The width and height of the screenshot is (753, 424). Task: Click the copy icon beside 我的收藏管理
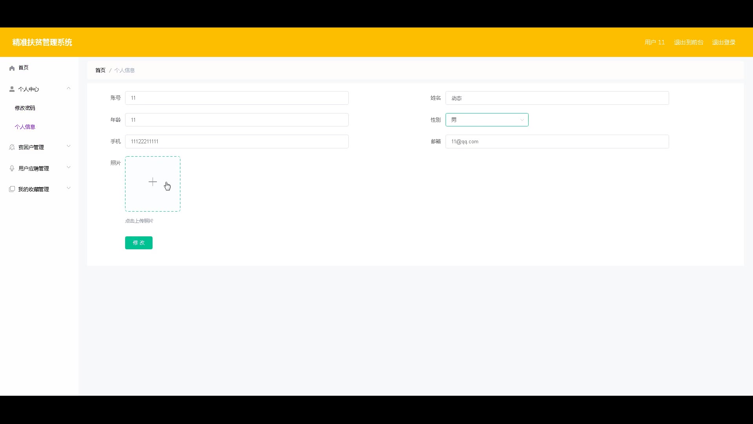[12, 189]
